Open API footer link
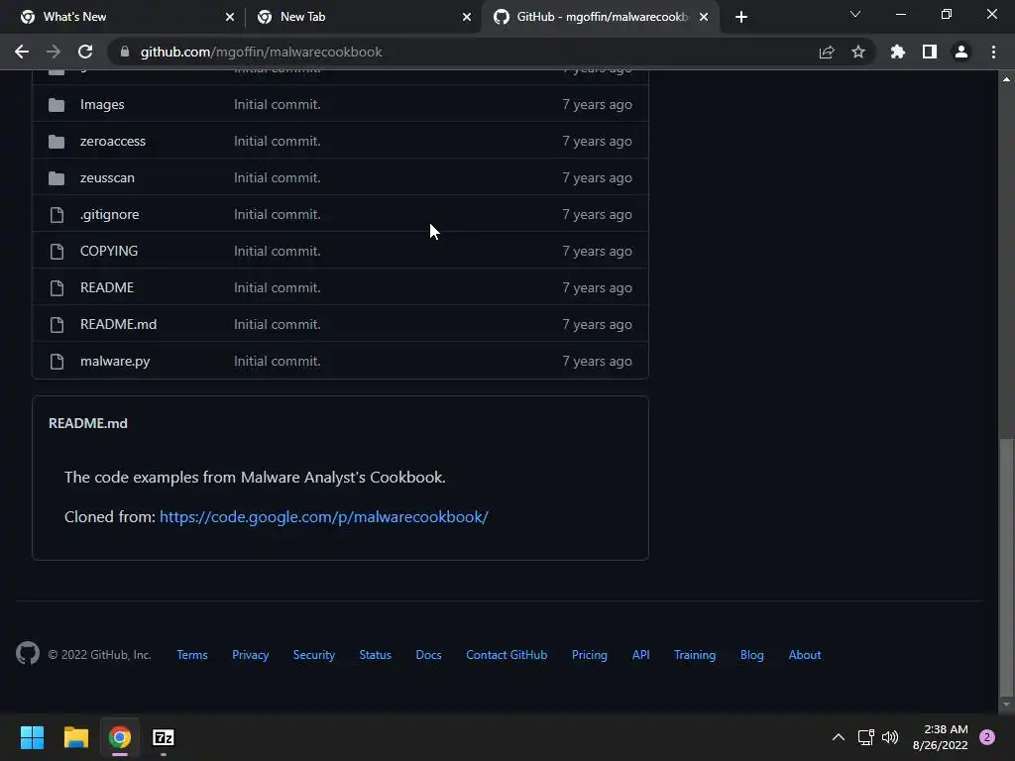The height and width of the screenshot is (761, 1015). click(x=641, y=655)
